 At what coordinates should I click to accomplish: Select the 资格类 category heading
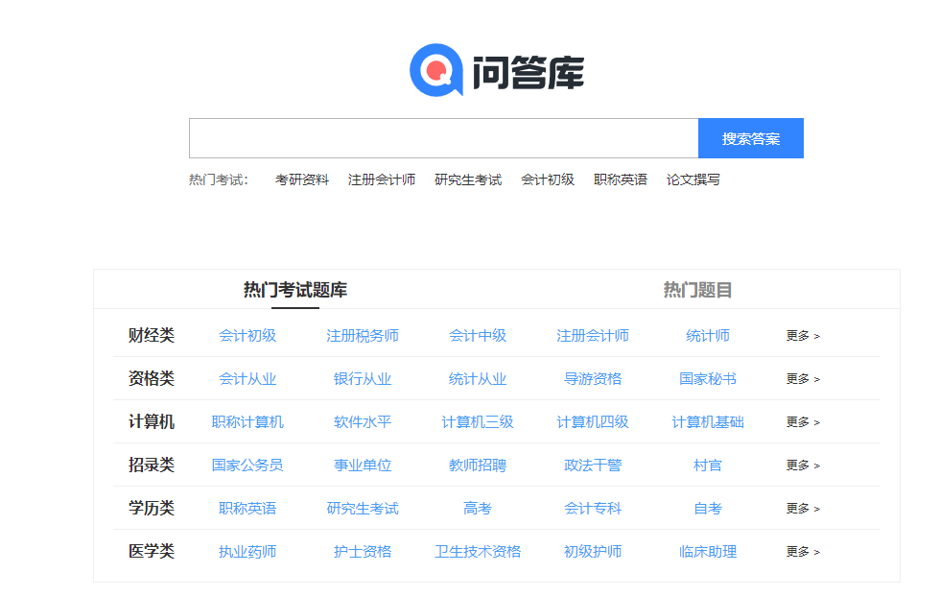click(x=152, y=378)
